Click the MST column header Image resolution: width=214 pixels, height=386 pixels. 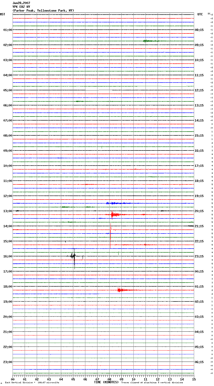pos(3,14)
